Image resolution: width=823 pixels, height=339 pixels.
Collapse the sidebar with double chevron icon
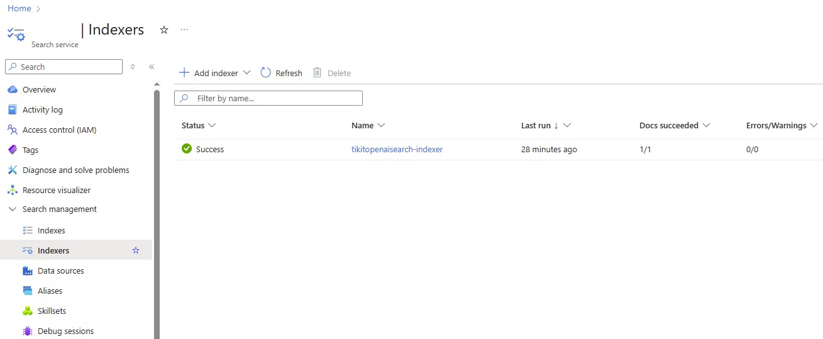pos(152,67)
